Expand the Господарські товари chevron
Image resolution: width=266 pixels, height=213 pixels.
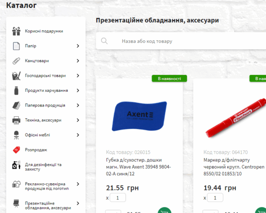pyautogui.click(x=78, y=75)
